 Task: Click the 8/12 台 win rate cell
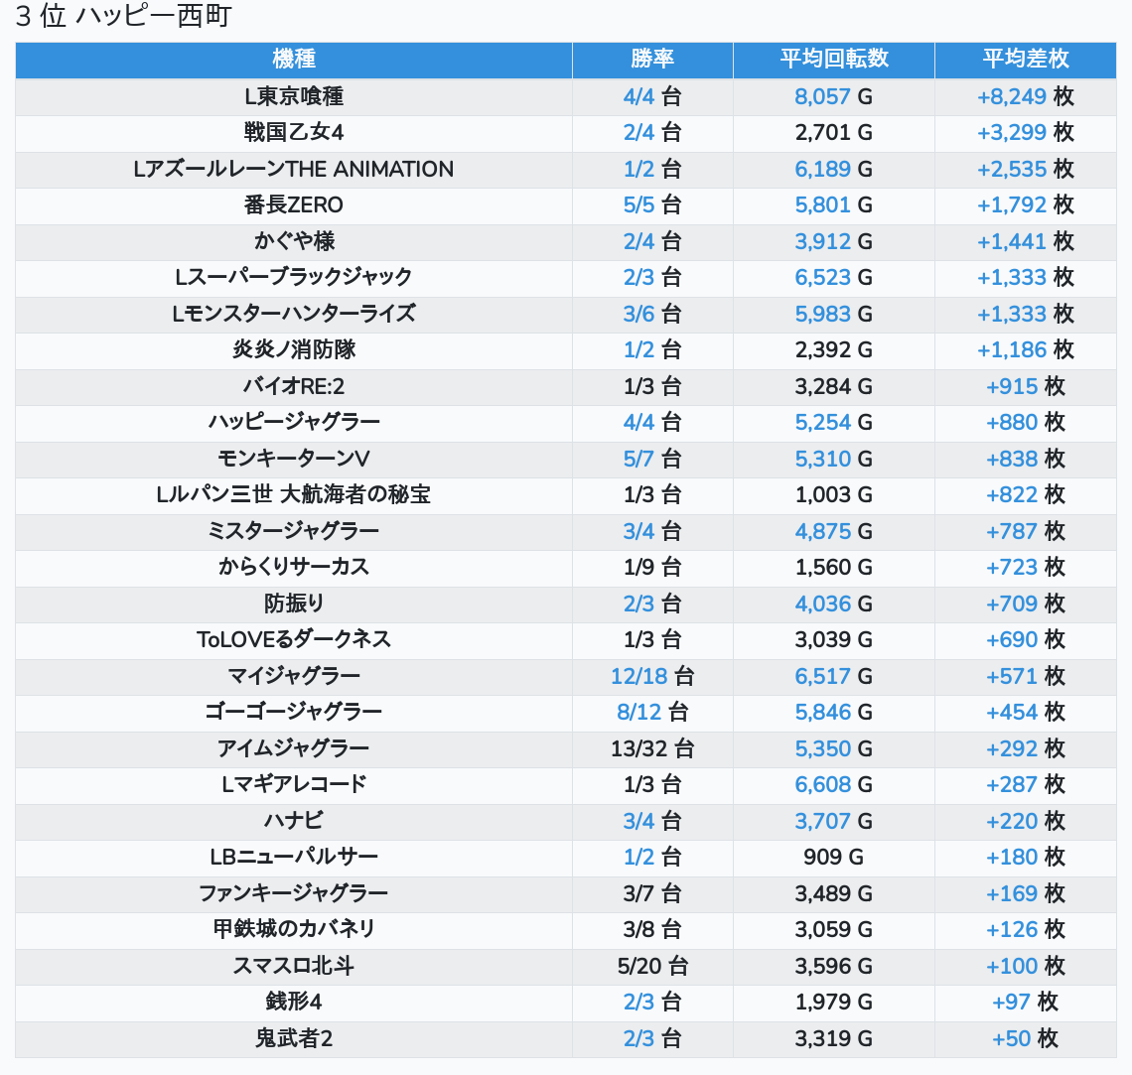[x=652, y=712]
